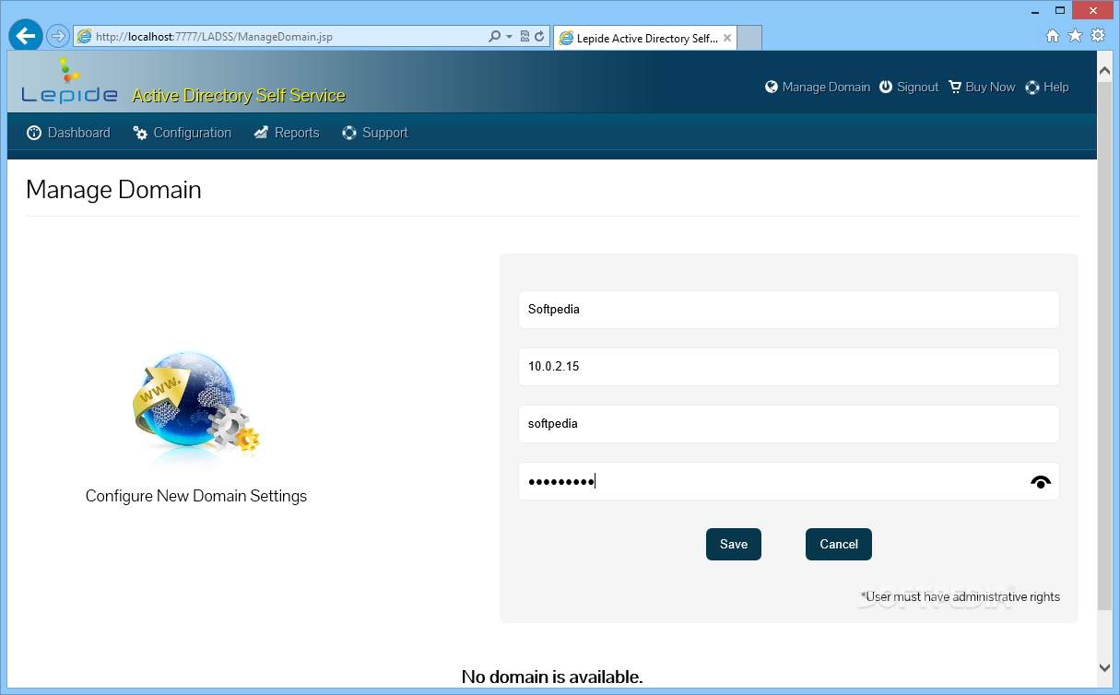Click the IP address field 10.0.2.15
Viewport: 1120px width, 695px height.
pos(788,367)
